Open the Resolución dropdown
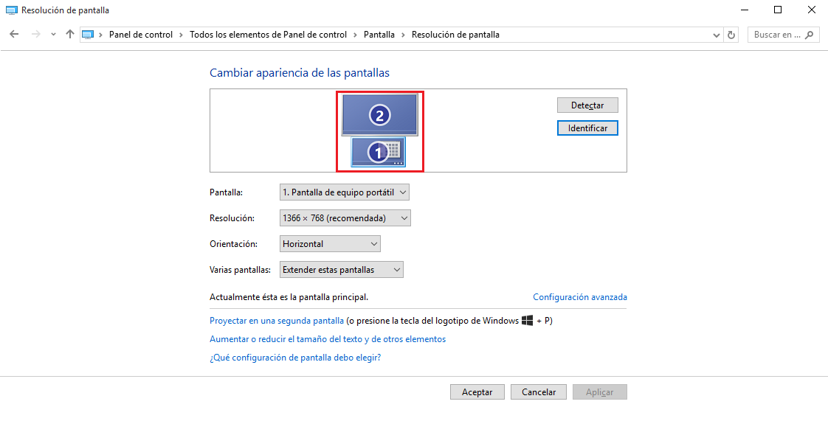 coord(345,218)
